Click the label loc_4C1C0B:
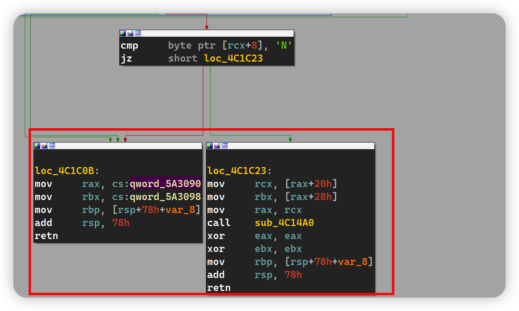This screenshot has height=311, width=519. click(x=67, y=171)
